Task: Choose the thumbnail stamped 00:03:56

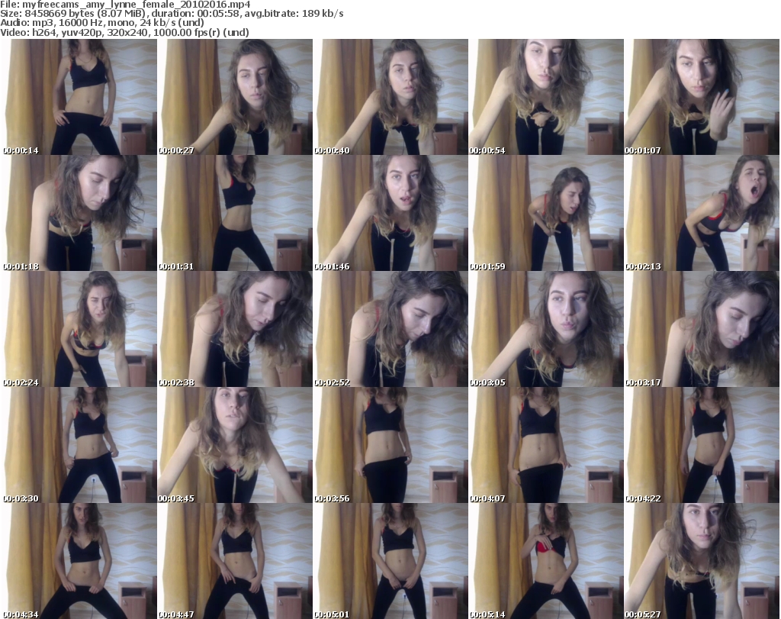Action: [x=390, y=445]
